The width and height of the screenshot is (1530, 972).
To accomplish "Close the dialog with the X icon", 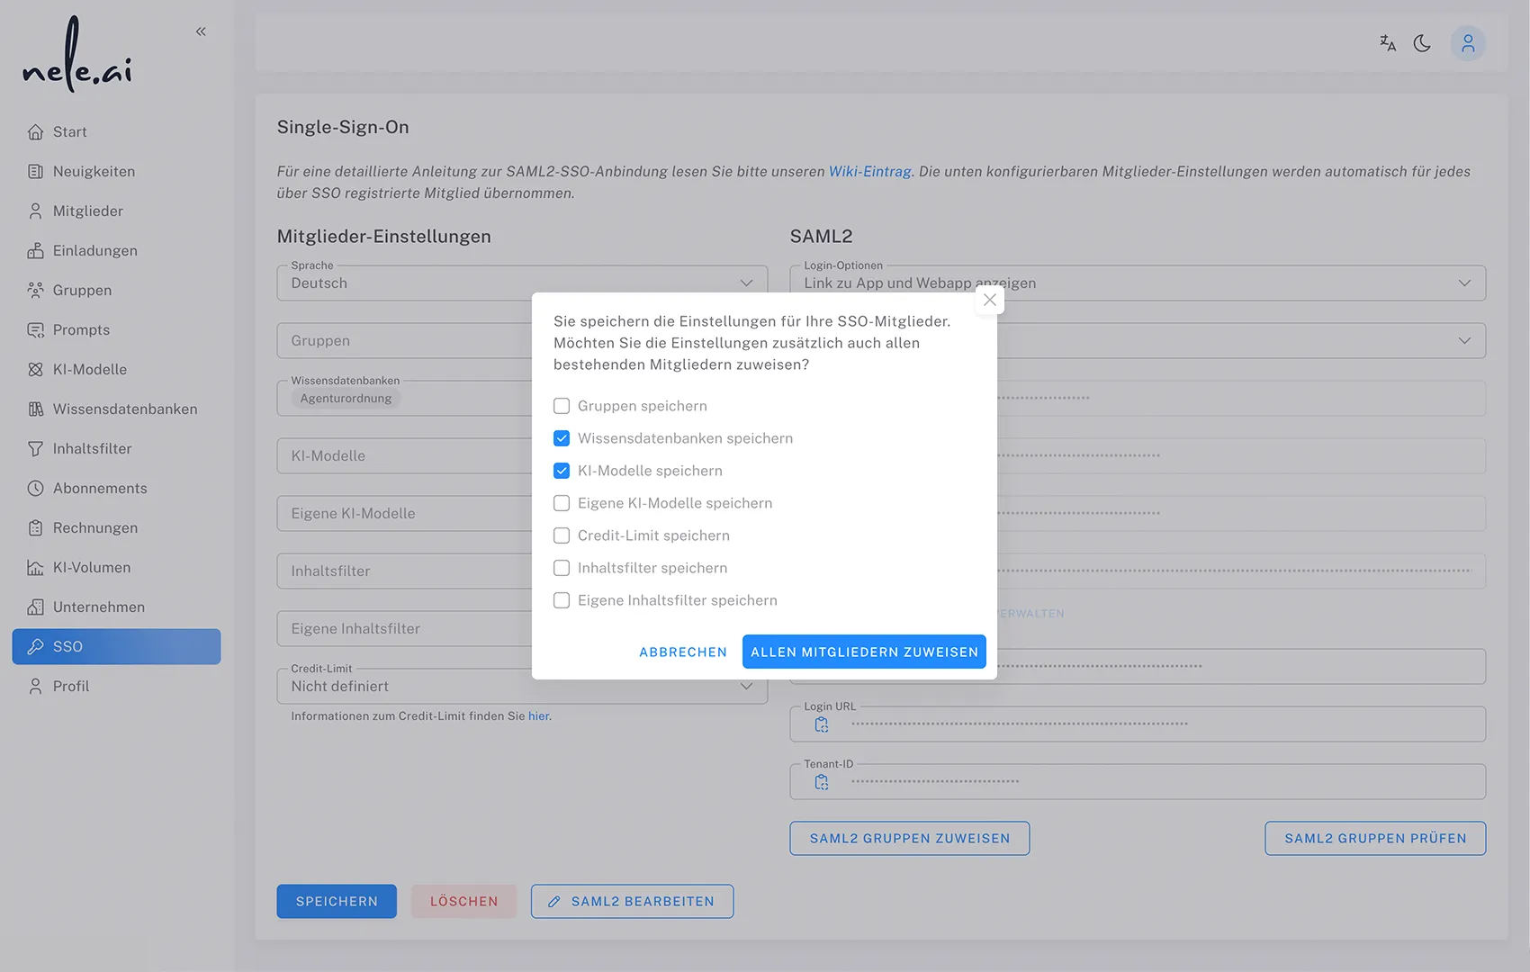I will click(x=990, y=300).
